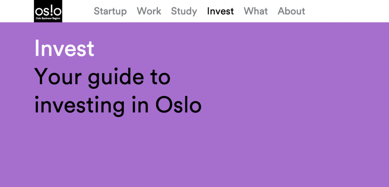
Task: Select Study in the navigation bar
Action: click(184, 11)
